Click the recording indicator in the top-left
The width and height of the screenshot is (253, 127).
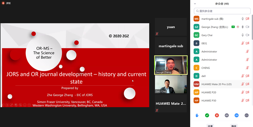pos(6,3)
